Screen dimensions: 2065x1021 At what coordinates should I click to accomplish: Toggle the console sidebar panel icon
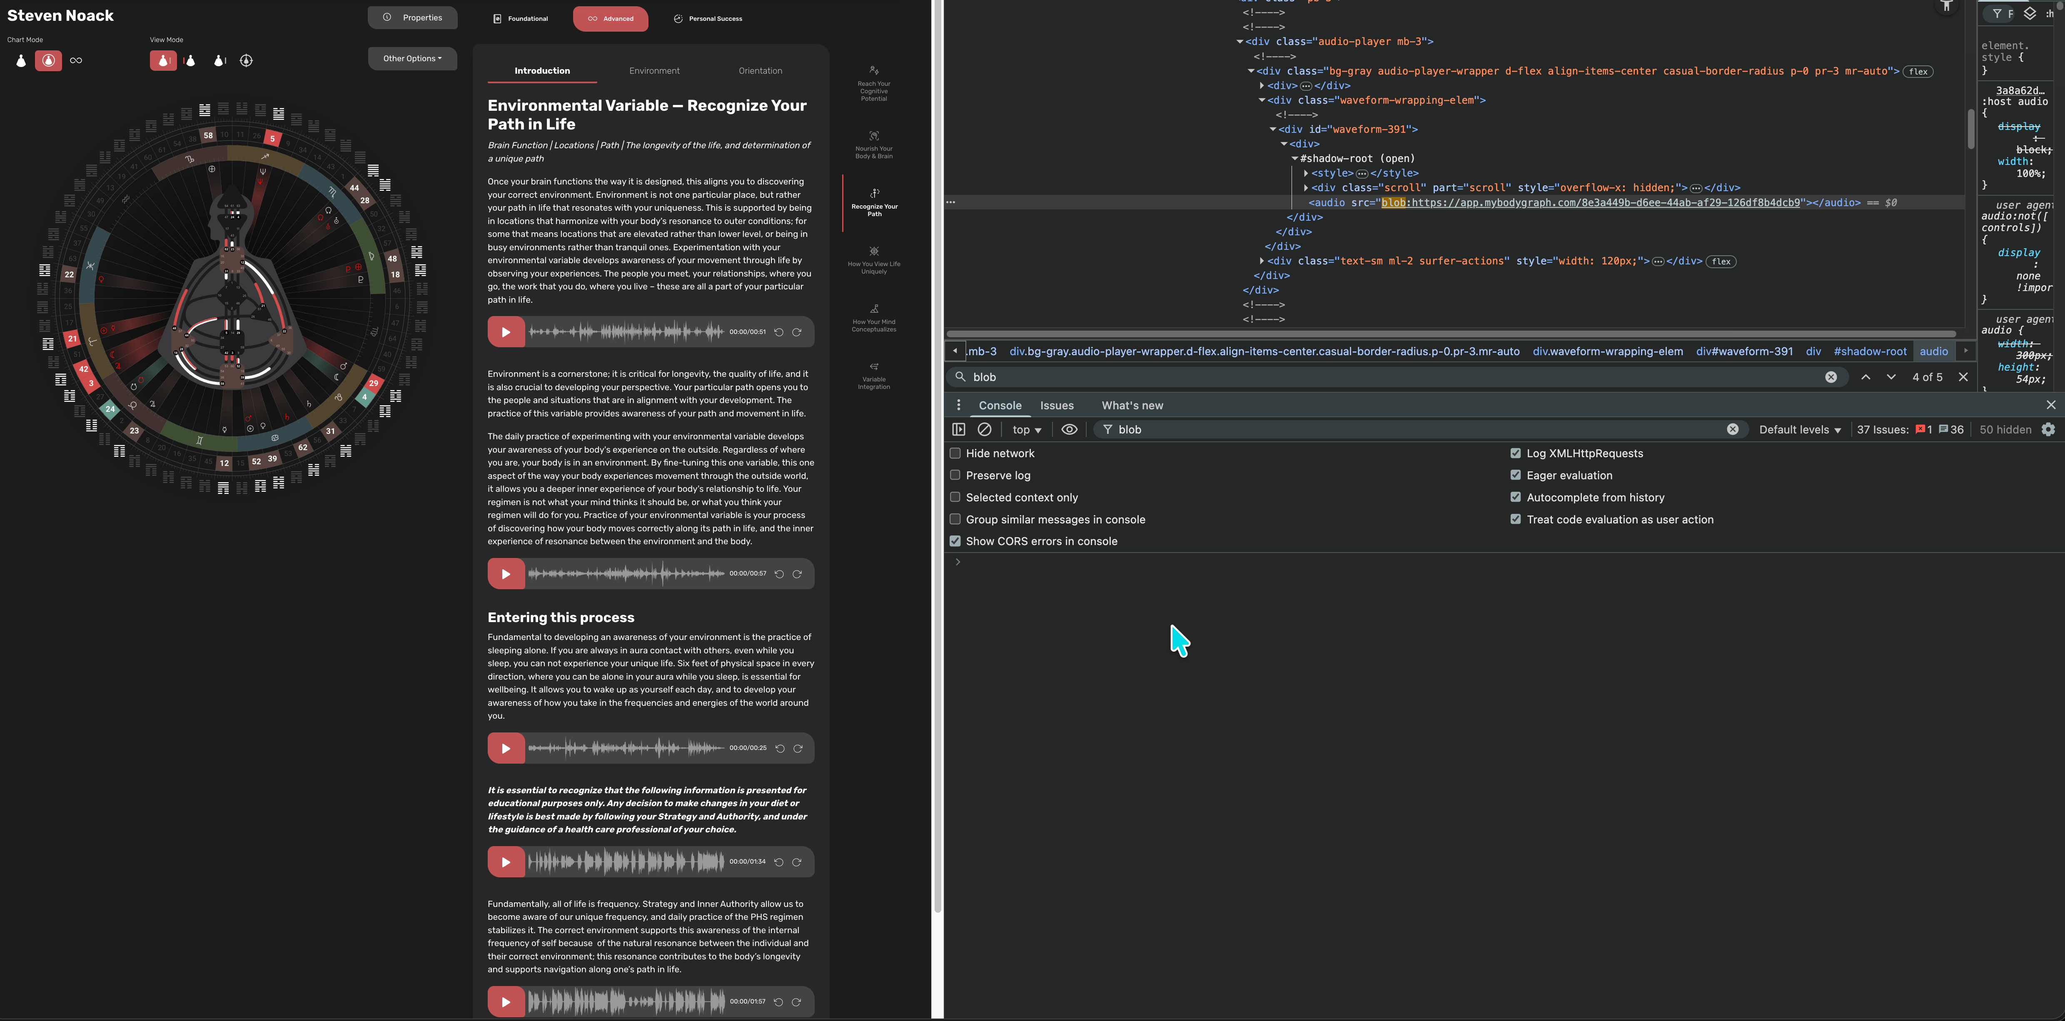(958, 430)
